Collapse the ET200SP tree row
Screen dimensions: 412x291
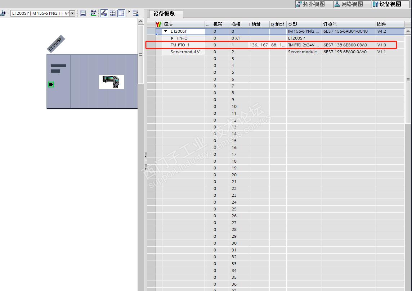pyautogui.click(x=166, y=31)
